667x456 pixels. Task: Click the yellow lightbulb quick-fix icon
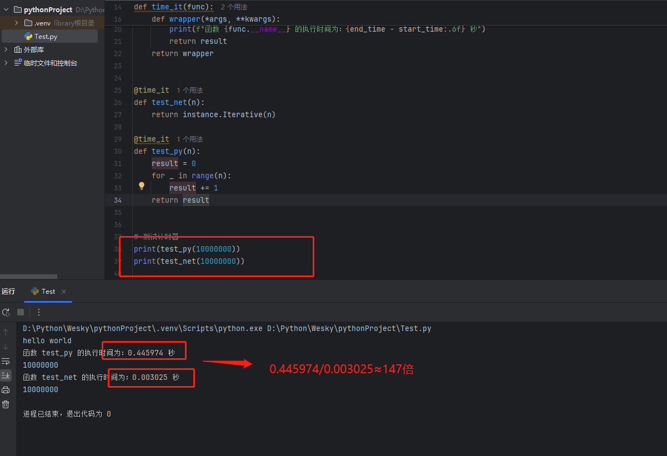[142, 186]
